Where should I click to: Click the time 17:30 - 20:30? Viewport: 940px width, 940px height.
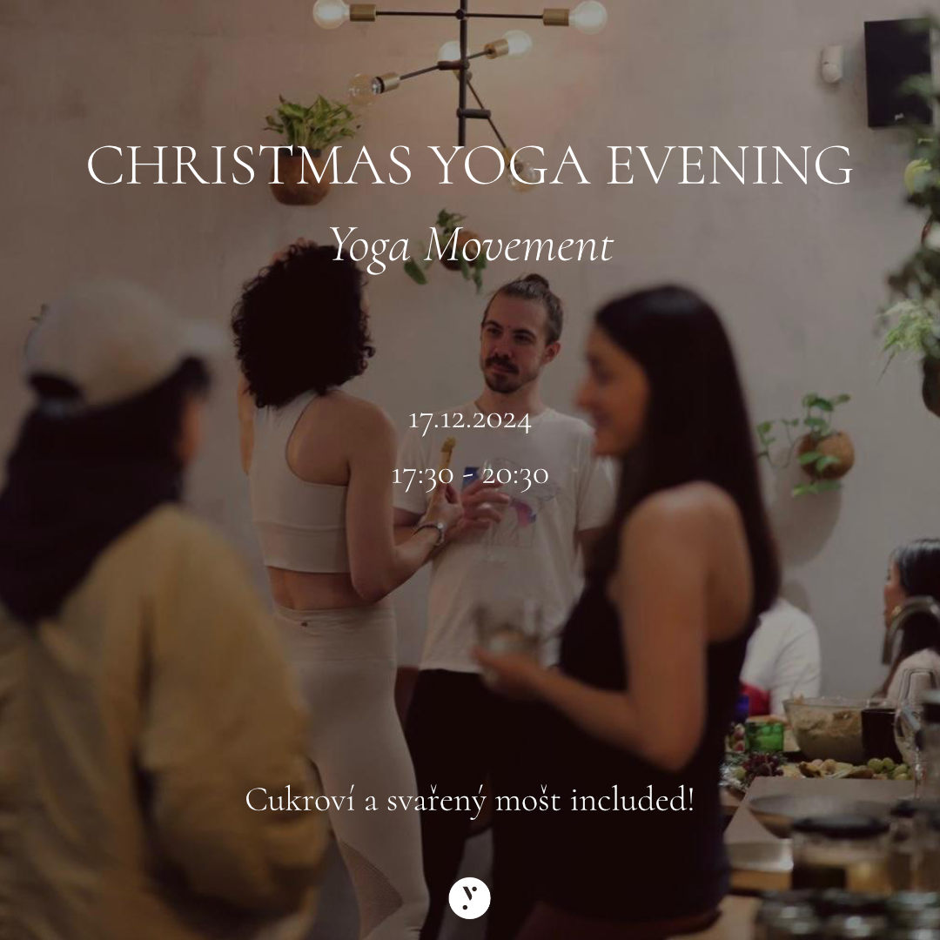(x=469, y=475)
